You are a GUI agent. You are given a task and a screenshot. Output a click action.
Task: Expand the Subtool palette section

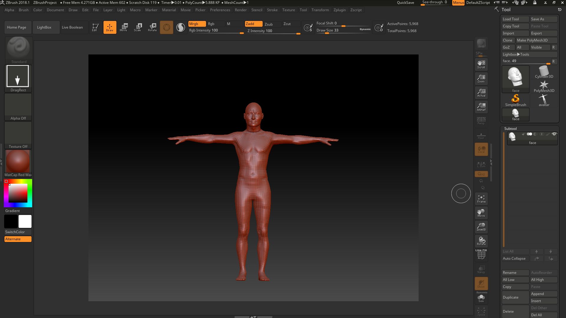pyautogui.click(x=510, y=129)
